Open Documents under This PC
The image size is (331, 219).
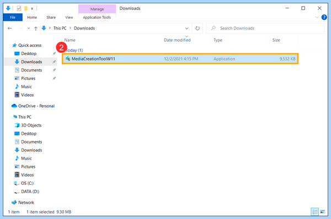coord(31,142)
